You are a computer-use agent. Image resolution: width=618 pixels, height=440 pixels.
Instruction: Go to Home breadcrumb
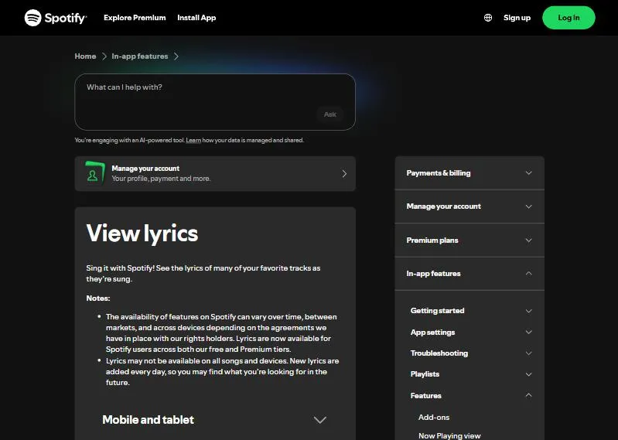tap(85, 56)
